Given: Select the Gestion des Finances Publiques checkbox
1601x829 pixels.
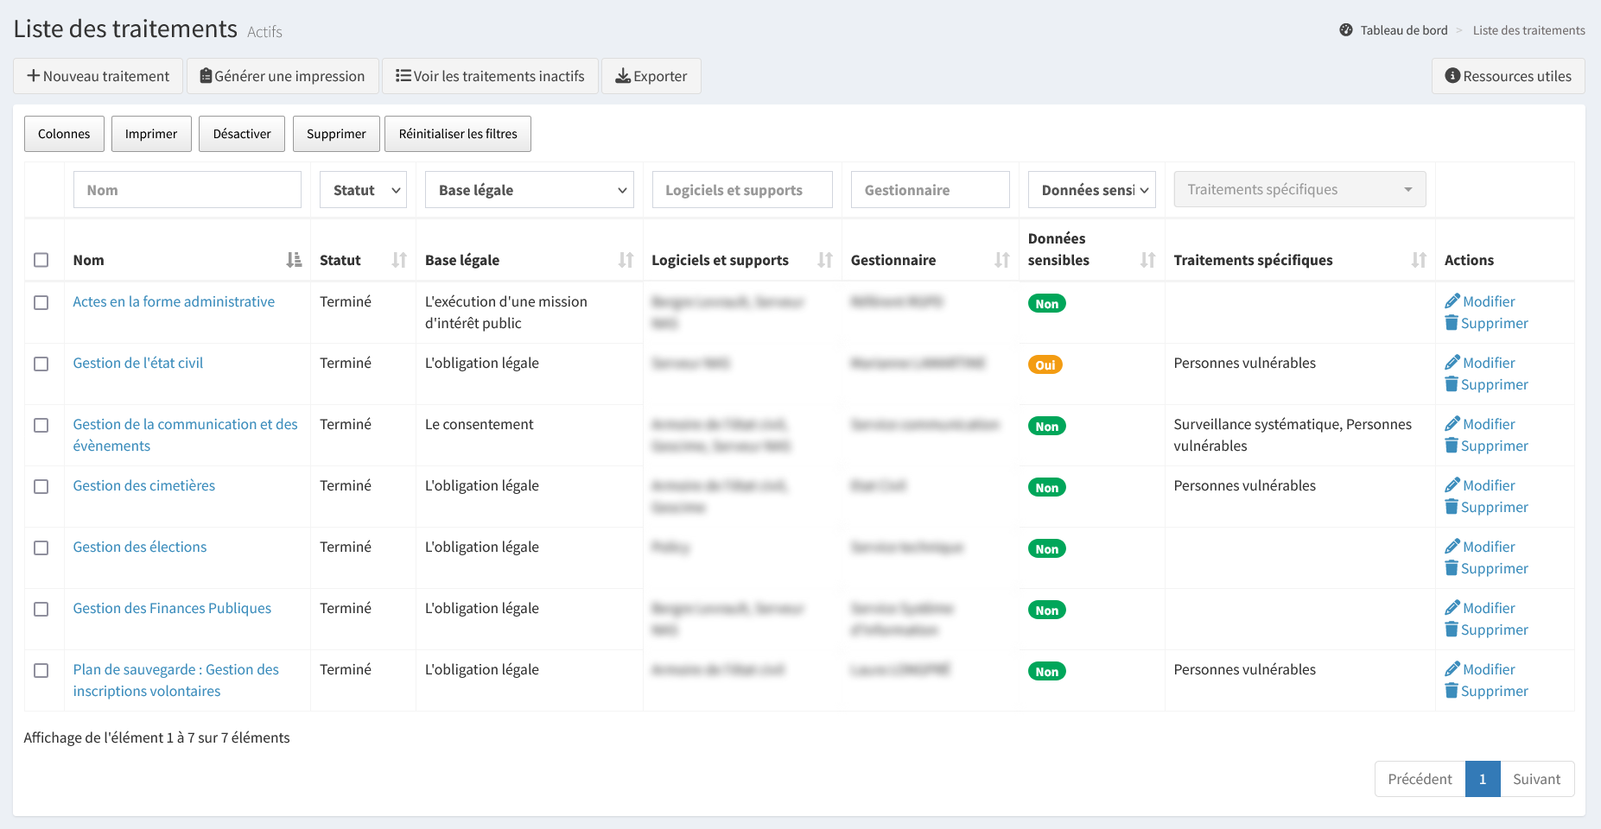Looking at the screenshot, I should coord(41,609).
